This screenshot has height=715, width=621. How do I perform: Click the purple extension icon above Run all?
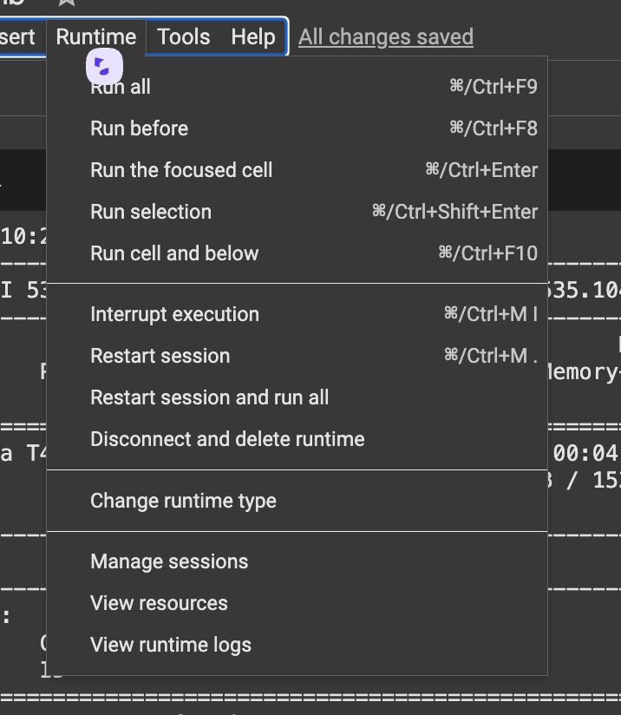104,66
